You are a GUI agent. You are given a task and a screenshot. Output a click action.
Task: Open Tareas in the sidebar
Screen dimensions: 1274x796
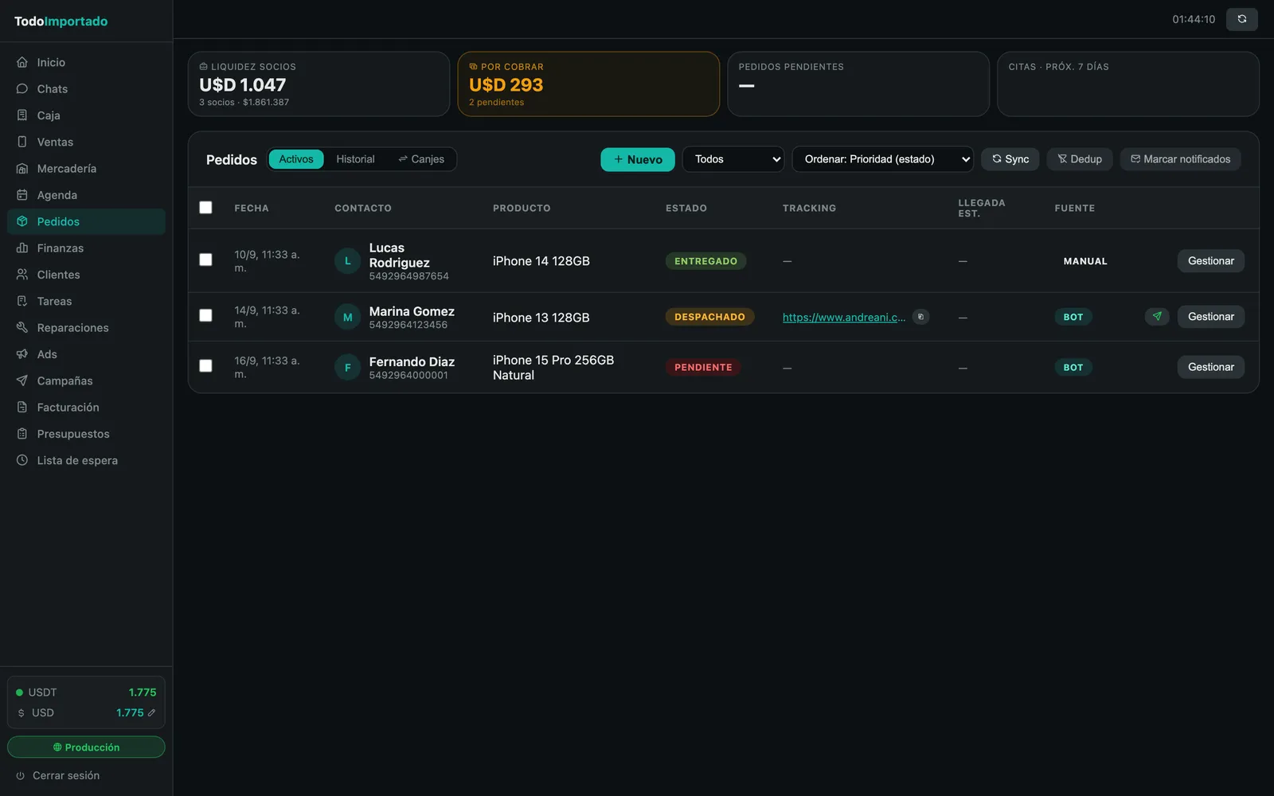click(86, 301)
